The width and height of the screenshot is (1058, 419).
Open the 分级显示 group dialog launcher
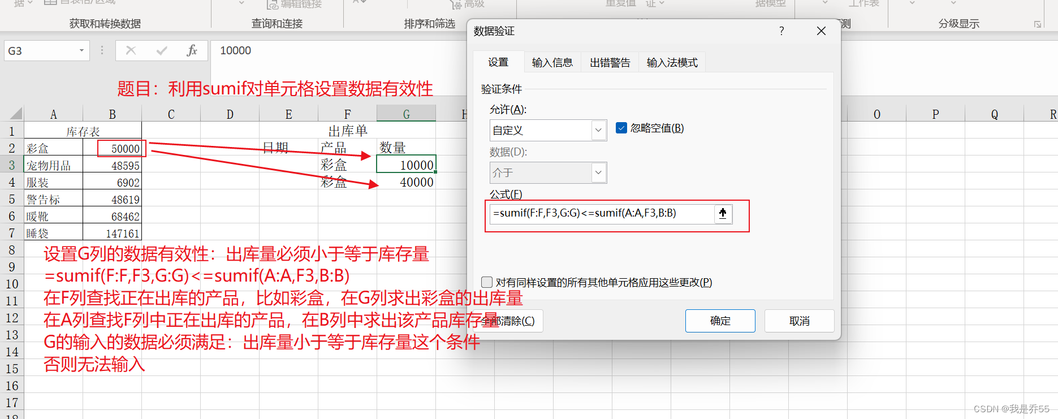tap(1038, 24)
